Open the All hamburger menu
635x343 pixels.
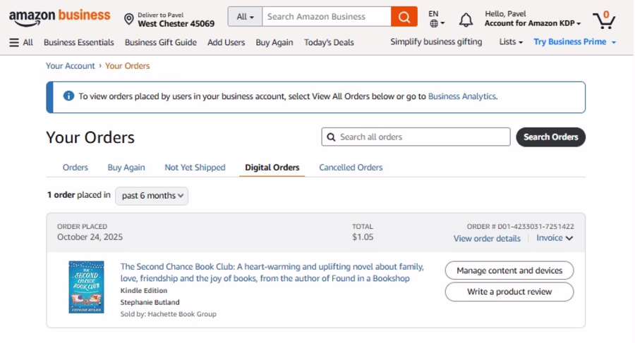pyautogui.click(x=21, y=42)
